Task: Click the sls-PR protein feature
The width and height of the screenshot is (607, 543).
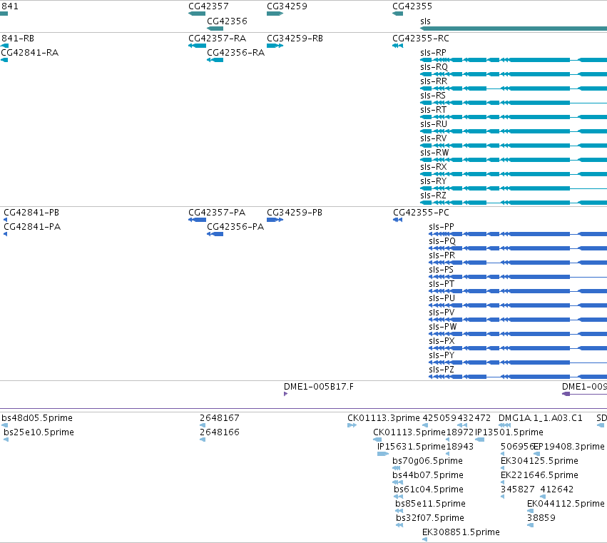Action: pyautogui.click(x=518, y=263)
